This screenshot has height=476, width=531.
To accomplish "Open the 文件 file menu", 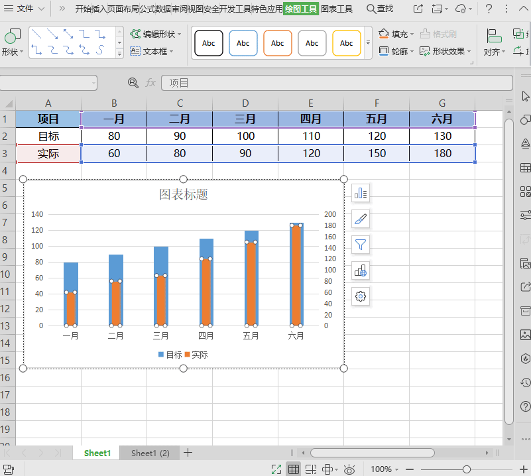I will pos(25,9).
